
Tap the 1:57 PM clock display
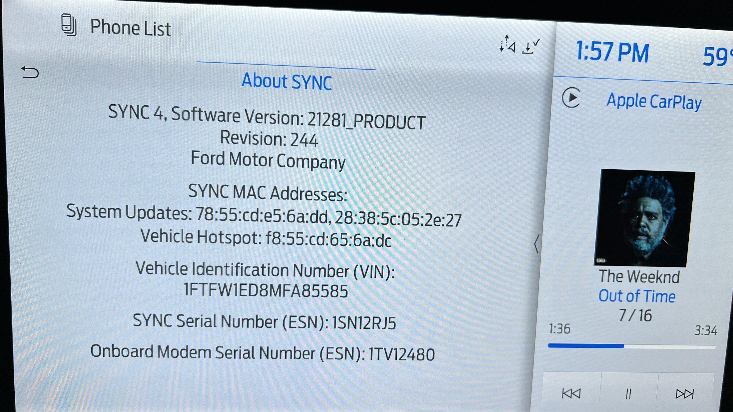click(x=612, y=52)
